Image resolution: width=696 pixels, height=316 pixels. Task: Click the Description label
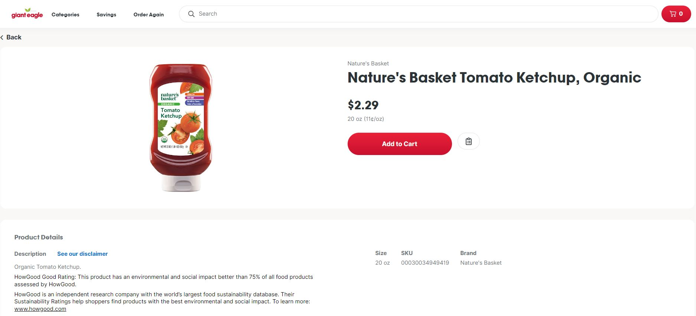click(30, 254)
